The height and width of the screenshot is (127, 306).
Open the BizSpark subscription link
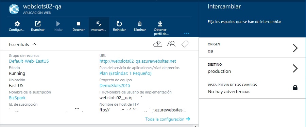(17, 98)
